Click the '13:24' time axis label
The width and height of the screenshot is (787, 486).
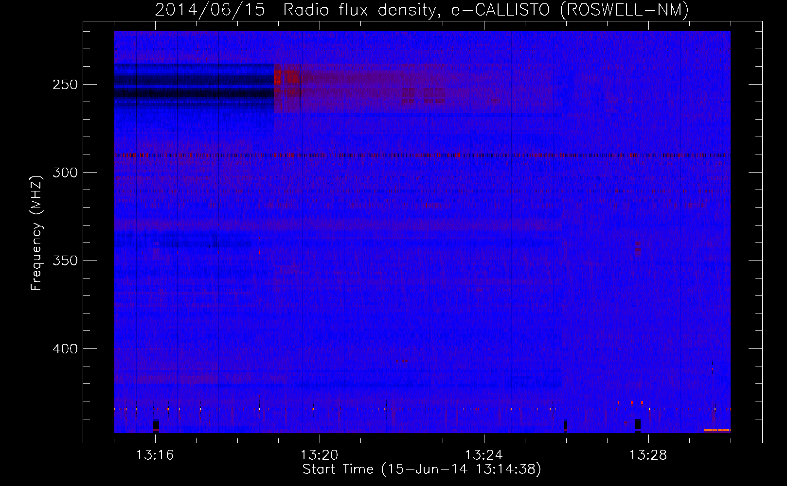pos(483,455)
